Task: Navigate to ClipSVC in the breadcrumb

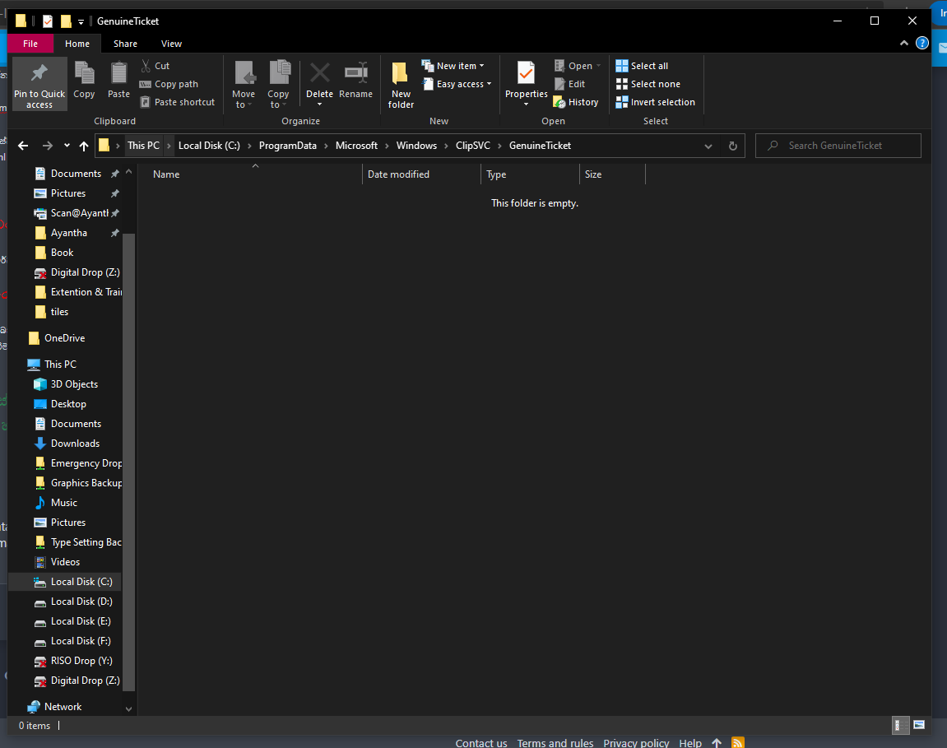Action: pyautogui.click(x=472, y=146)
